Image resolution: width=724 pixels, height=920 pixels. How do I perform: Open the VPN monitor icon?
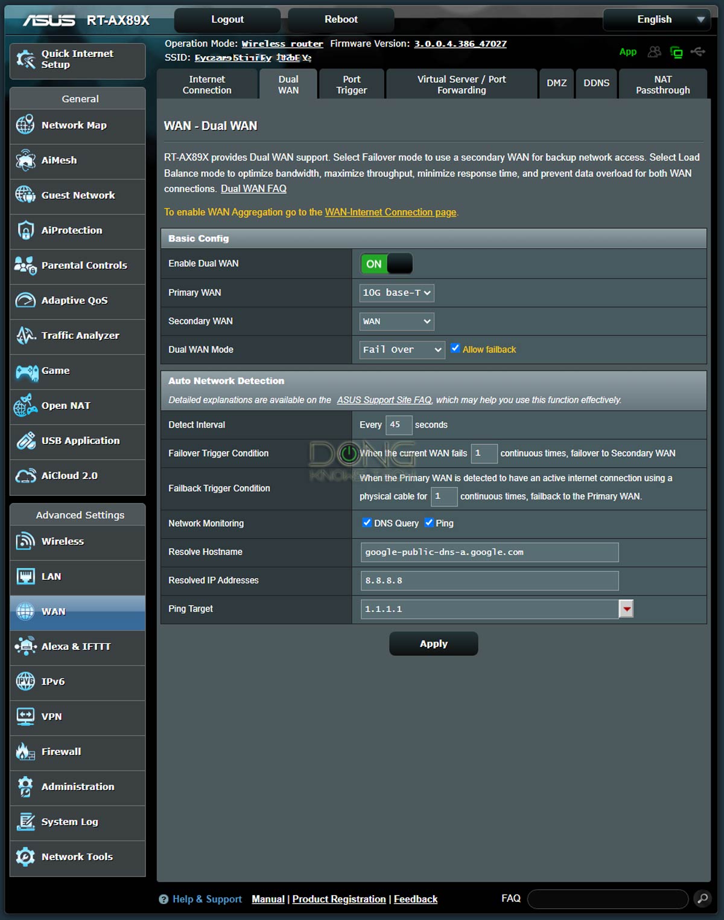tap(25, 716)
